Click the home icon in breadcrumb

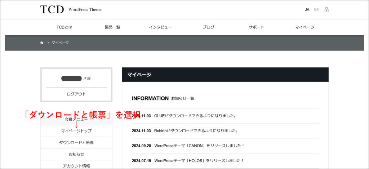[42, 43]
